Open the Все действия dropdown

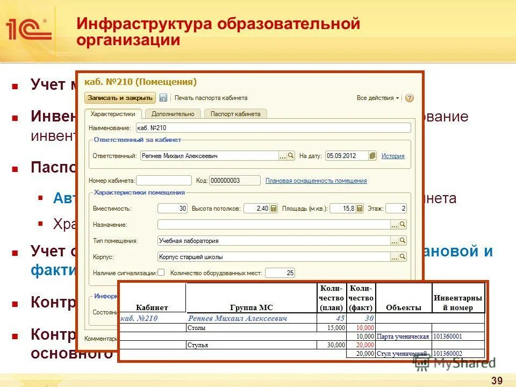pyautogui.click(x=376, y=97)
